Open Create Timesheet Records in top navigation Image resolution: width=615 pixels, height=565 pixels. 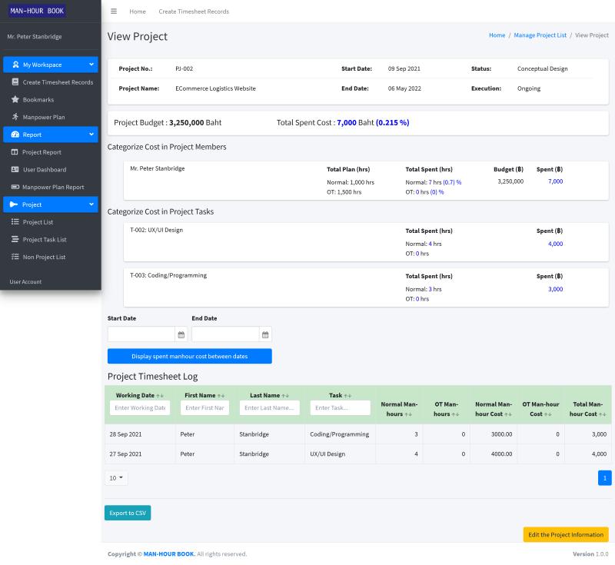pos(193,12)
